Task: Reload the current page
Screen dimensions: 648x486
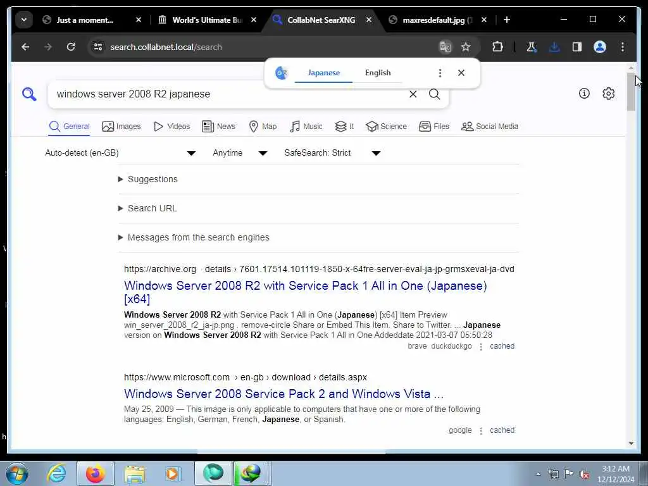Action: 71,47
